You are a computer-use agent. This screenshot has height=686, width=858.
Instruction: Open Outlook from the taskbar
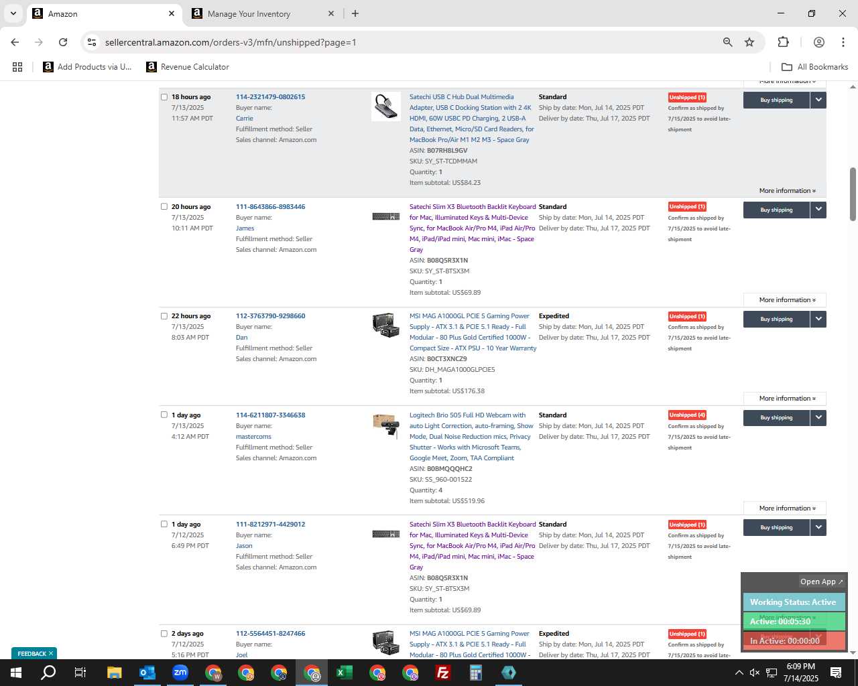(x=147, y=673)
